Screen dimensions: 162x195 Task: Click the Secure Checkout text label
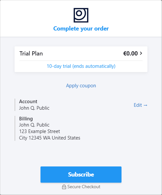point(84,187)
